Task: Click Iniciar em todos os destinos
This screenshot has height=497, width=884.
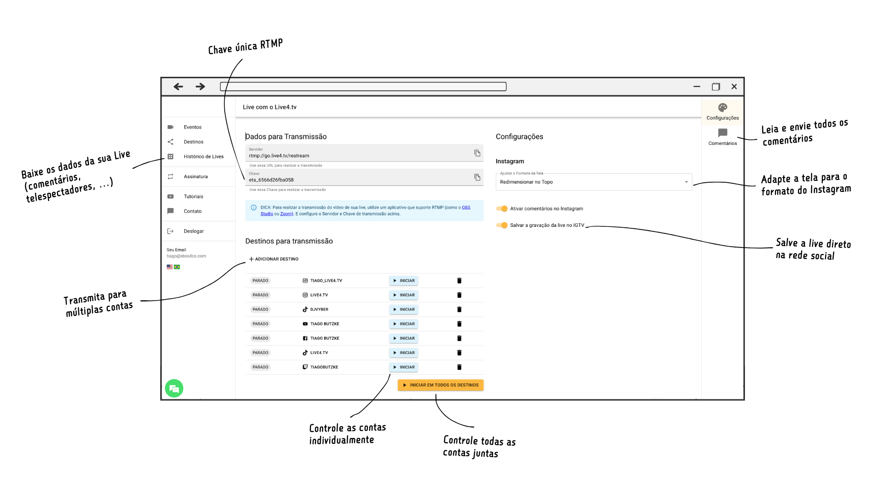Action: 441,385
